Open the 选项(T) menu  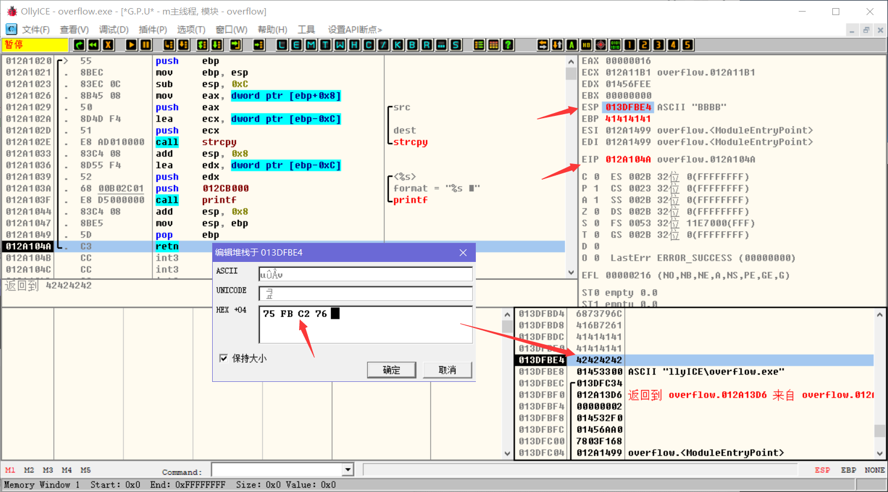pyautogui.click(x=191, y=30)
